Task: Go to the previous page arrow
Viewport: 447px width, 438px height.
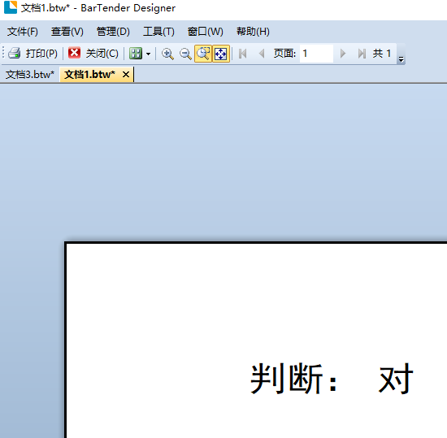Action: pyautogui.click(x=262, y=54)
